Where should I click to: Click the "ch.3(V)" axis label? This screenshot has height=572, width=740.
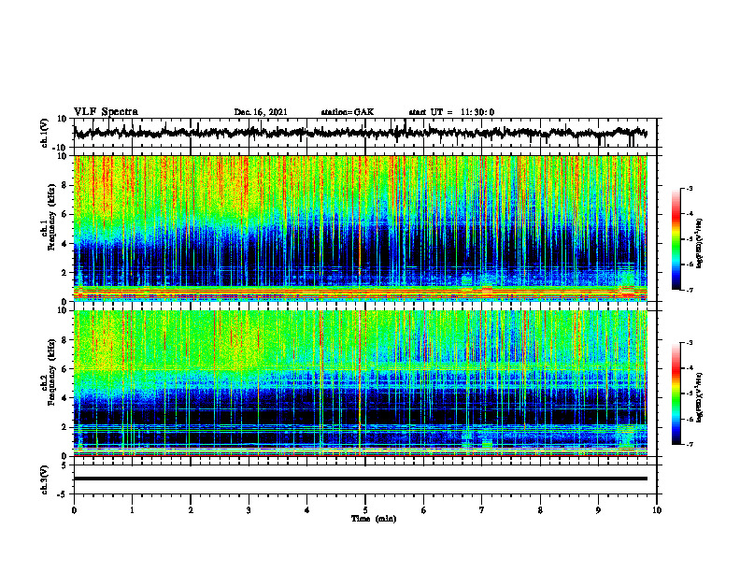tap(45, 479)
